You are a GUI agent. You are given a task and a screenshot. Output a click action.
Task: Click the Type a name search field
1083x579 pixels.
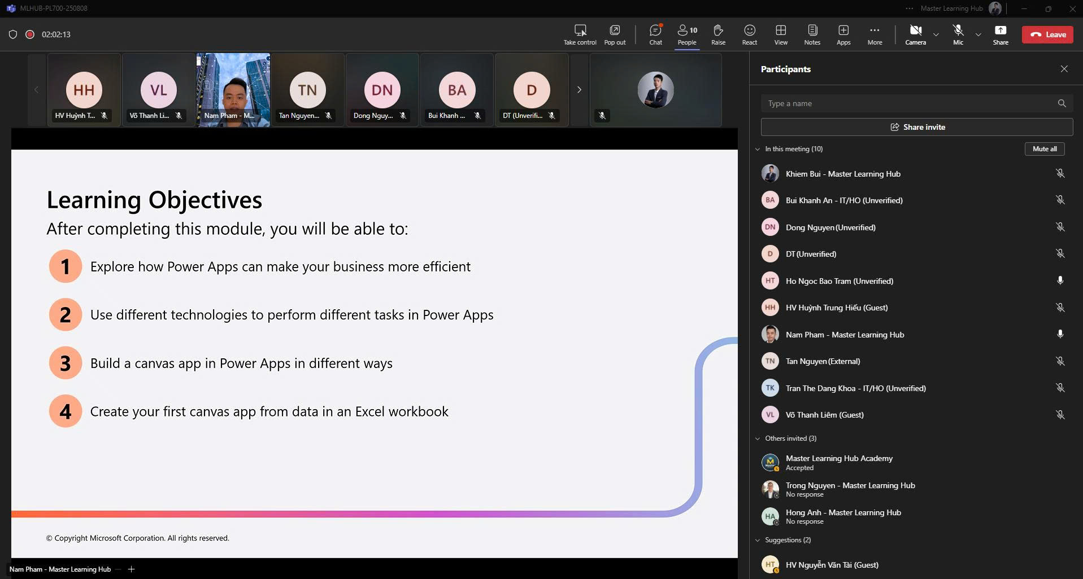916,103
